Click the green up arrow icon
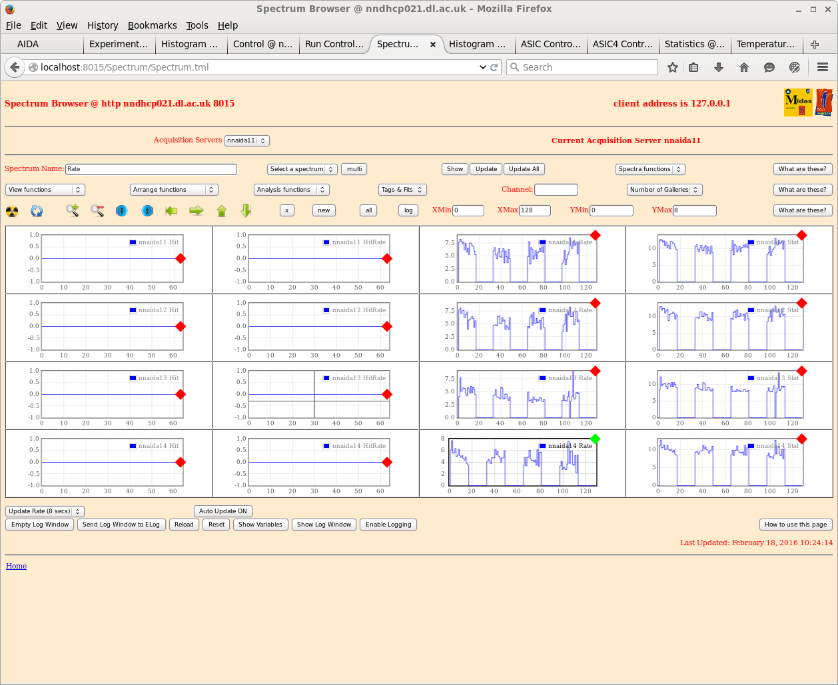Viewport: 838px width, 685px height. coord(222,211)
